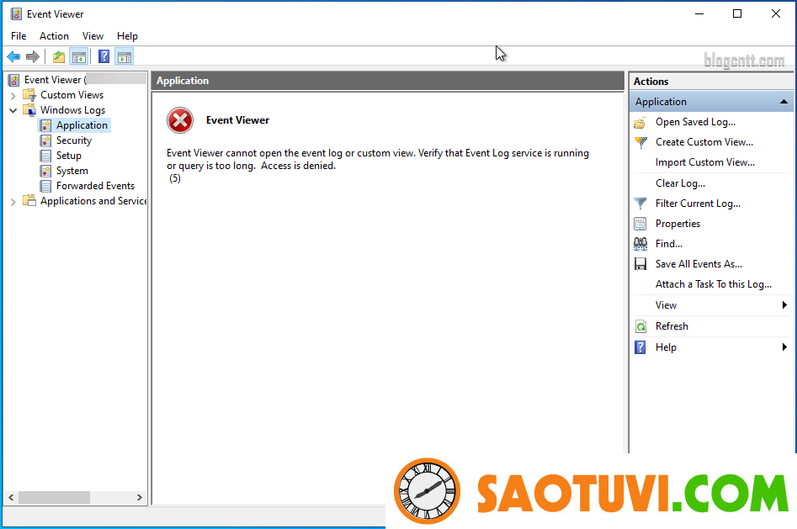Click Save All Events As action
This screenshot has width=797, height=529.
coord(699,264)
